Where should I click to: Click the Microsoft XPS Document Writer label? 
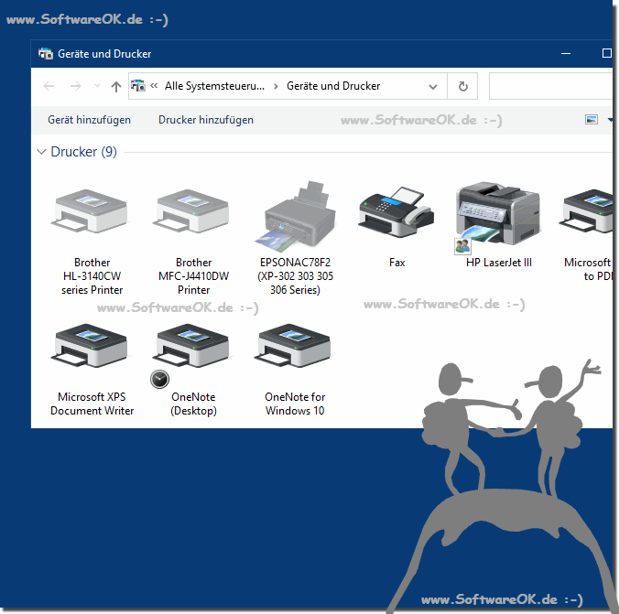[92, 404]
